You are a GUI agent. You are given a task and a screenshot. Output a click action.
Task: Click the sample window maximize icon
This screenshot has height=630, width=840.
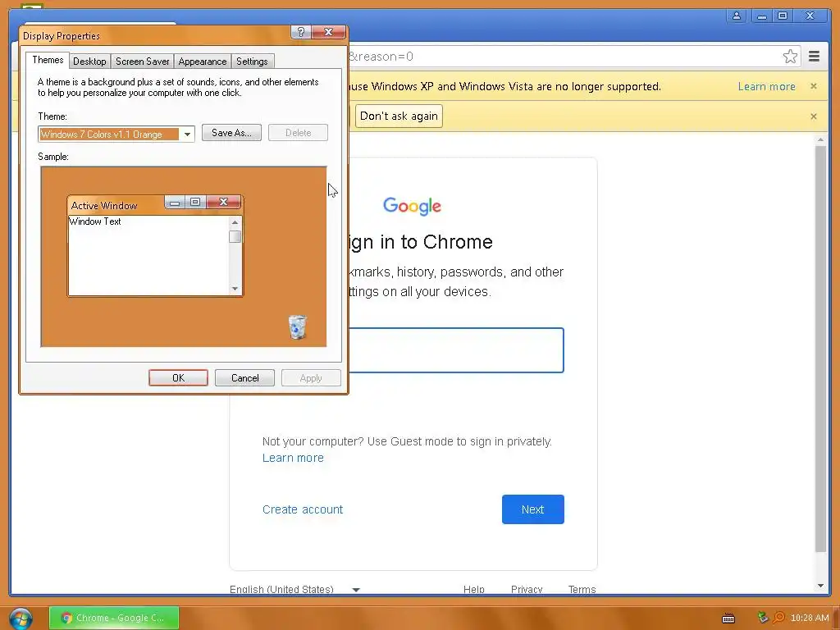(x=195, y=202)
